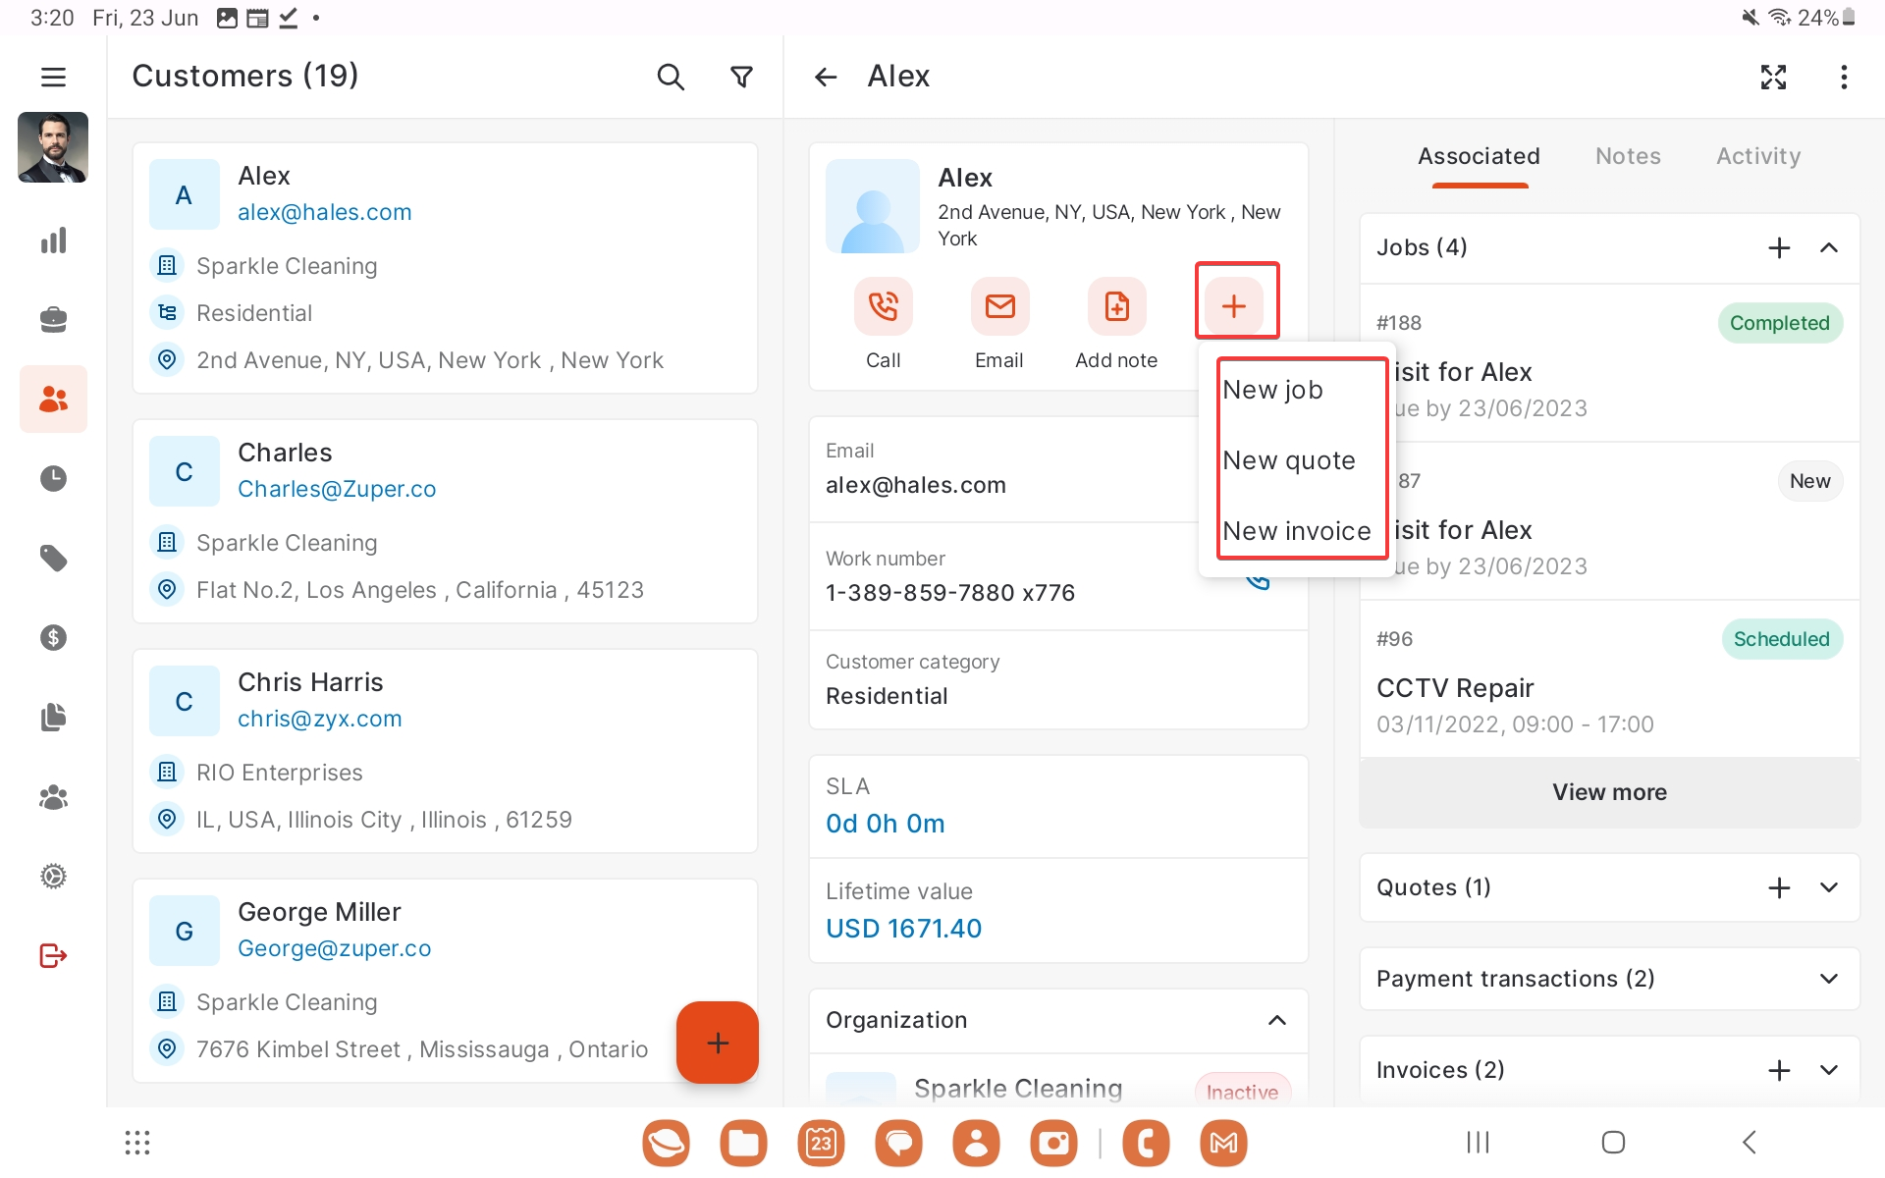
Task: Select New invoice from the popup menu
Action: click(x=1296, y=531)
